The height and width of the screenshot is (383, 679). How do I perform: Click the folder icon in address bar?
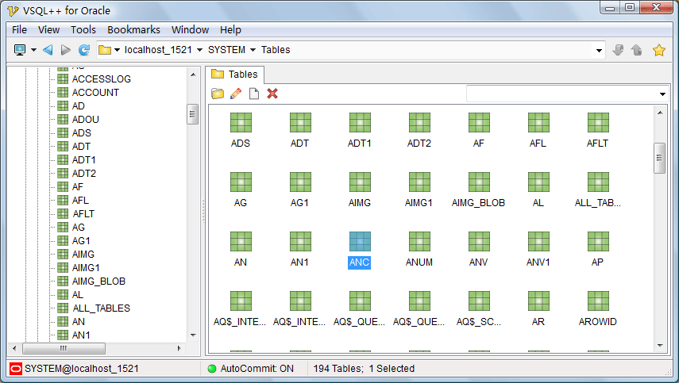104,50
